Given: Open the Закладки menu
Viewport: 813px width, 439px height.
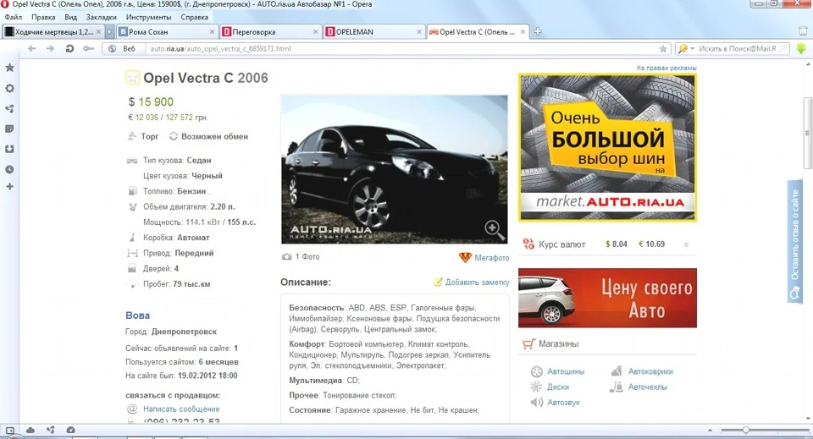Looking at the screenshot, I should coord(101,17).
